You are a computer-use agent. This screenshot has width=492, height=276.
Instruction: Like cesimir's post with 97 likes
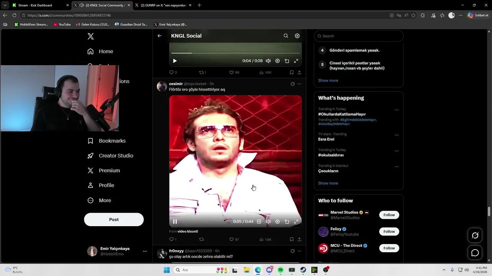tap(234, 240)
